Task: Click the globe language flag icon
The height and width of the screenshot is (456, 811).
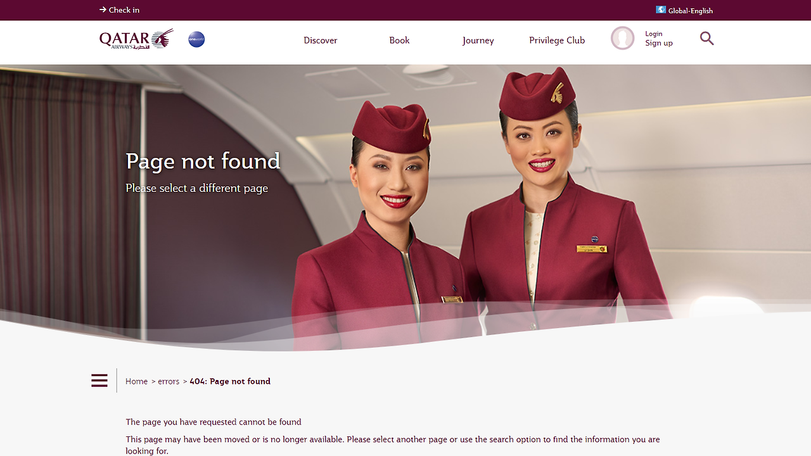Action: point(661,9)
